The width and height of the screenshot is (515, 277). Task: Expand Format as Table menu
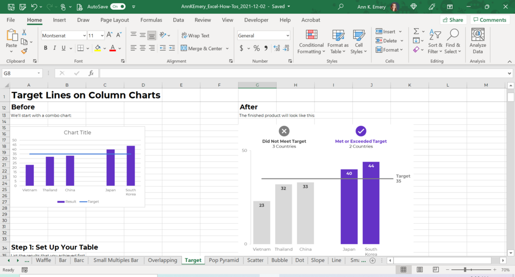(x=338, y=42)
